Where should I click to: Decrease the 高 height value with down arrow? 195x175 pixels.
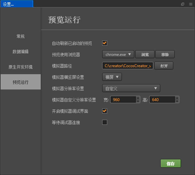coord(177,101)
